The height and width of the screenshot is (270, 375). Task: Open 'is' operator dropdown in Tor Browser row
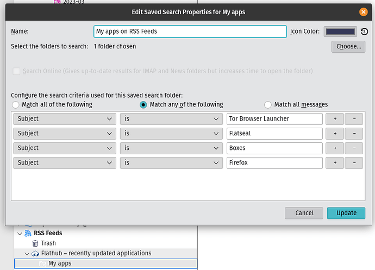[x=171, y=119]
